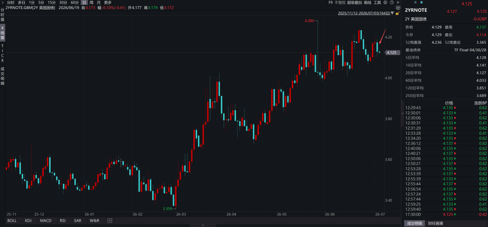
Task: Click the monitor screen icon below toolbar
Action: coord(398,8)
